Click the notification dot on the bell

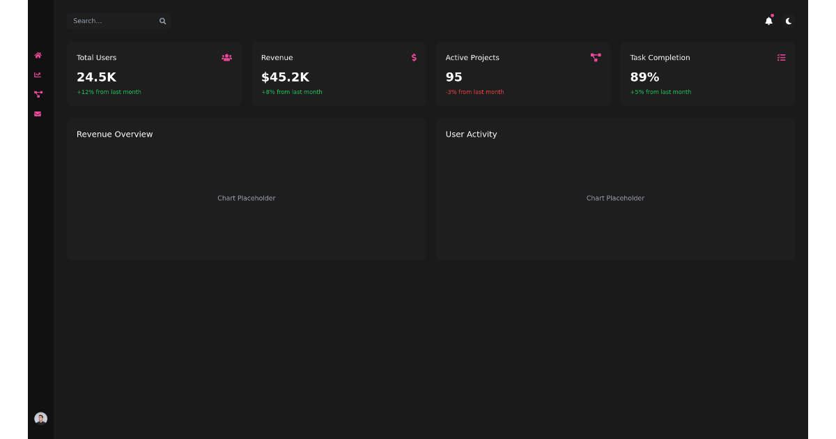pyautogui.click(x=772, y=15)
